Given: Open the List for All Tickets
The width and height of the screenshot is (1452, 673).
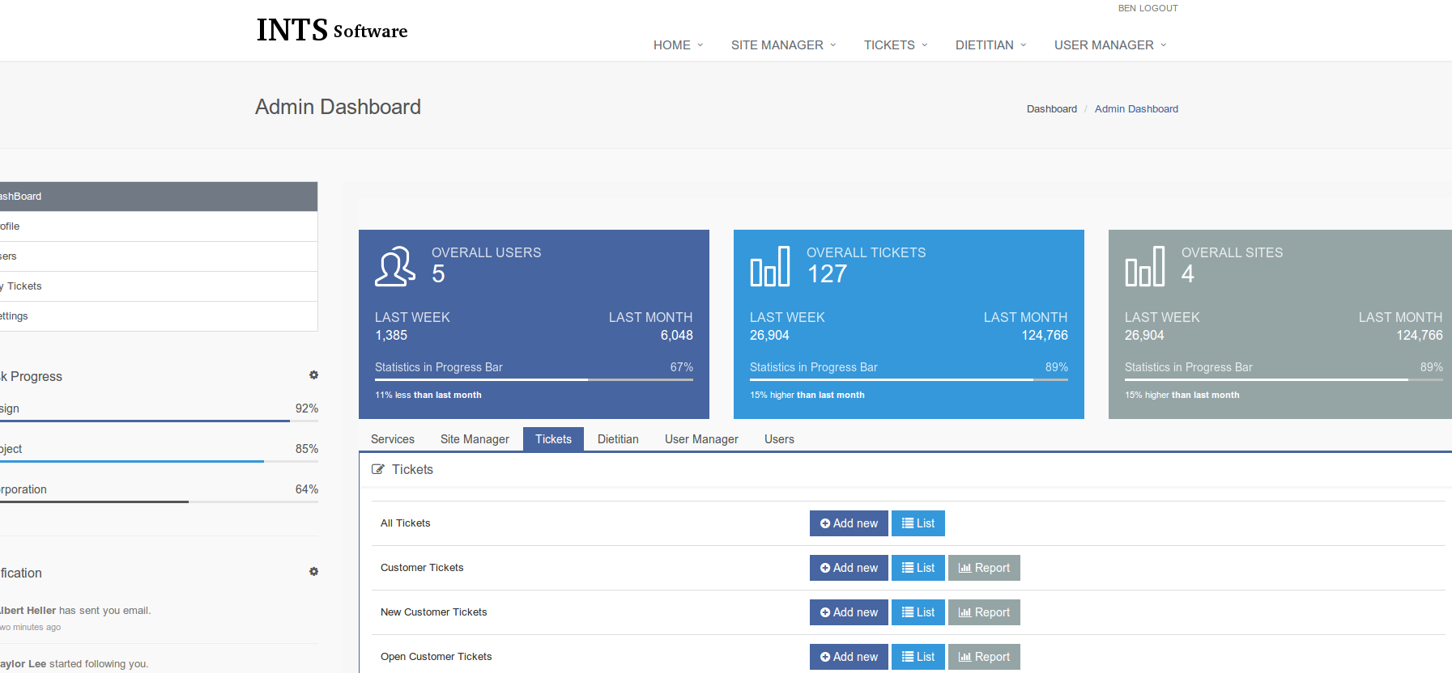Looking at the screenshot, I should [x=918, y=523].
